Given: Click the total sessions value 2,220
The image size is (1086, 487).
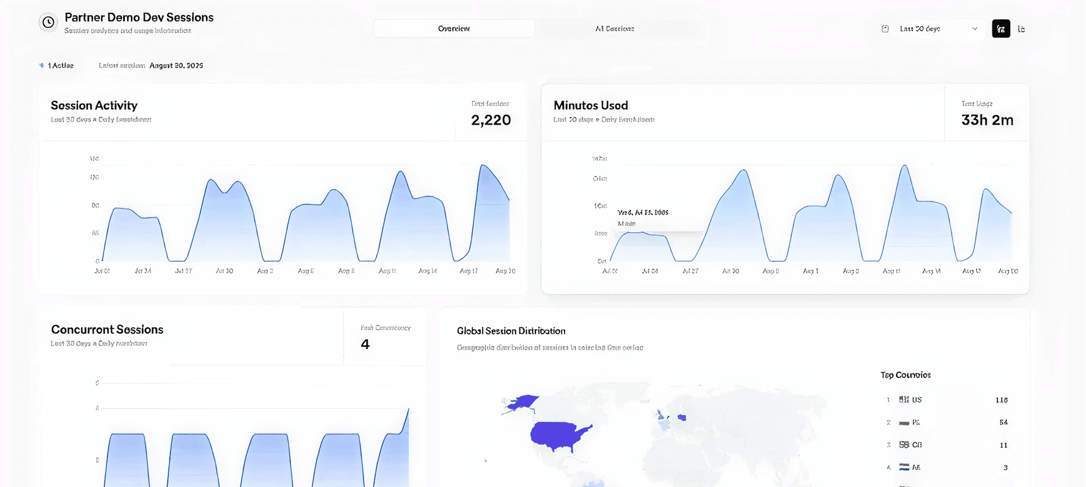Looking at the screenshot, I should point(491,120).
